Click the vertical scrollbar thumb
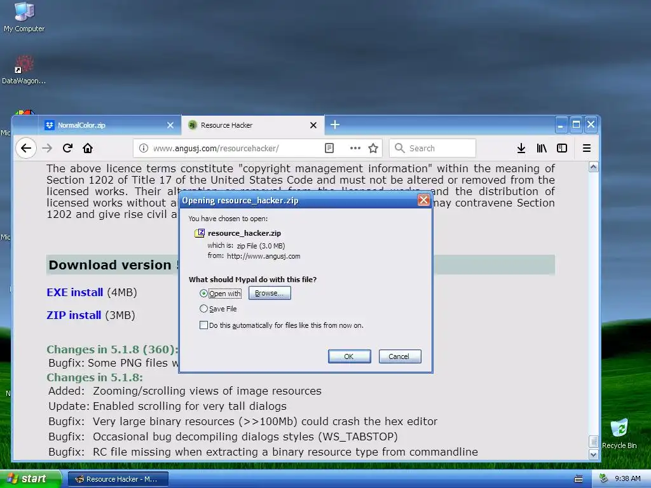 coord(594,442)
